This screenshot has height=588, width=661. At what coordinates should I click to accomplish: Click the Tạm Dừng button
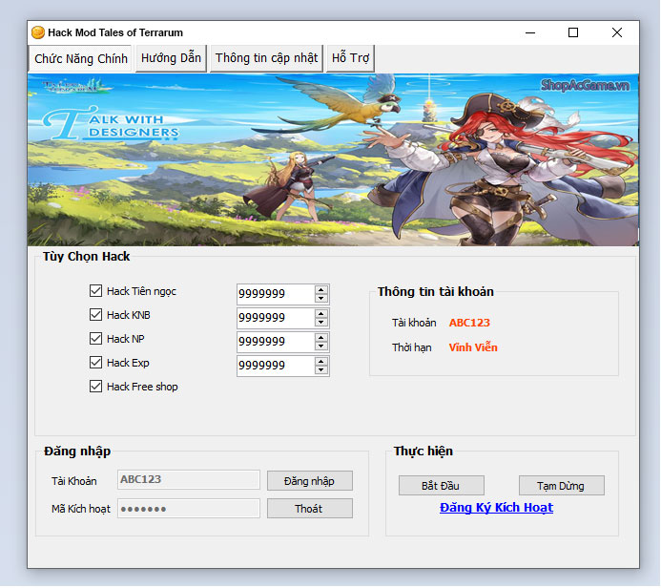(x=561, y=486)
